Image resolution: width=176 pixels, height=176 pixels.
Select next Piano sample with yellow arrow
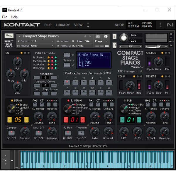tap(26, 120)
